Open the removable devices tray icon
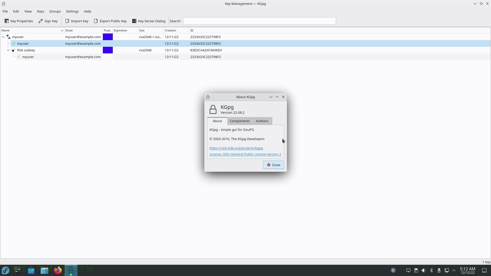The image size is (491, 276). click(x=439, y=270)
